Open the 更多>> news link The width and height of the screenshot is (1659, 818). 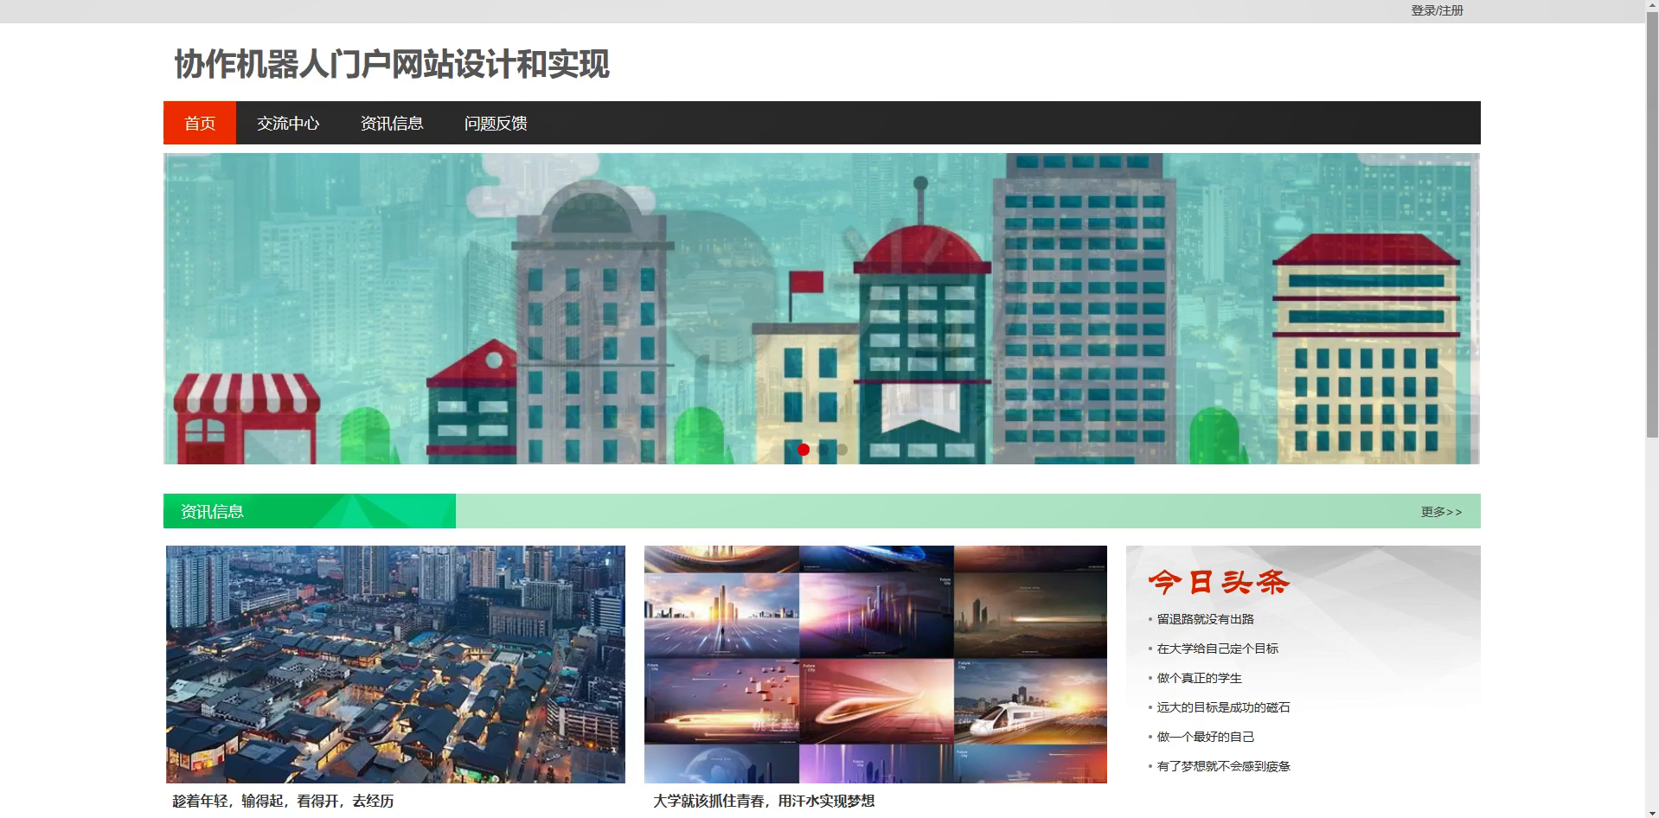(x=1438, y=511)
